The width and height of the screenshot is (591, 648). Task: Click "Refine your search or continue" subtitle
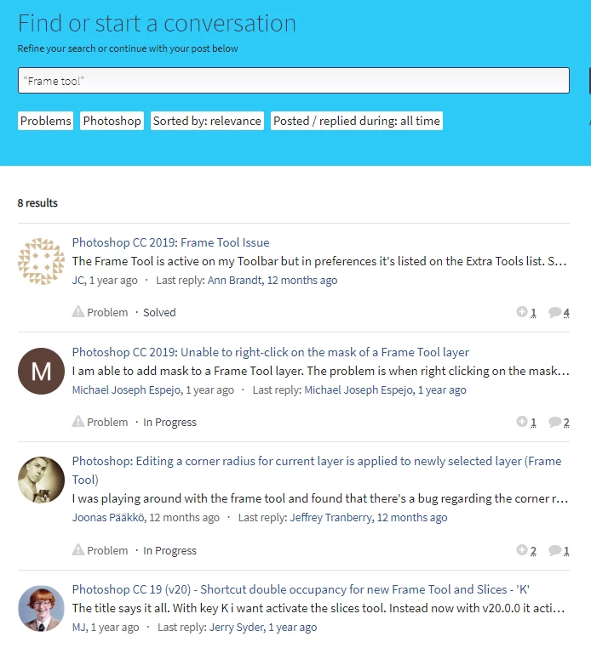tap(128, 48)
